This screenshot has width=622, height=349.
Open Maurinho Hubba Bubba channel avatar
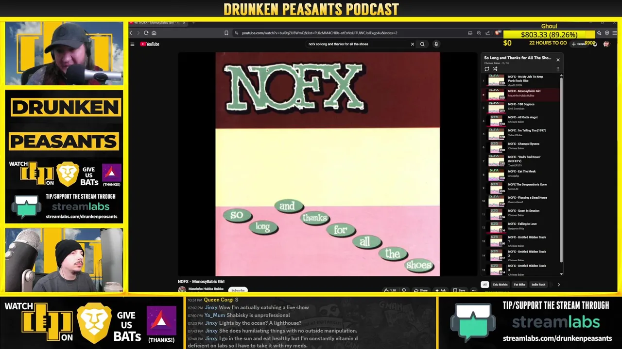pyautogui.click(x=182, y=290)
